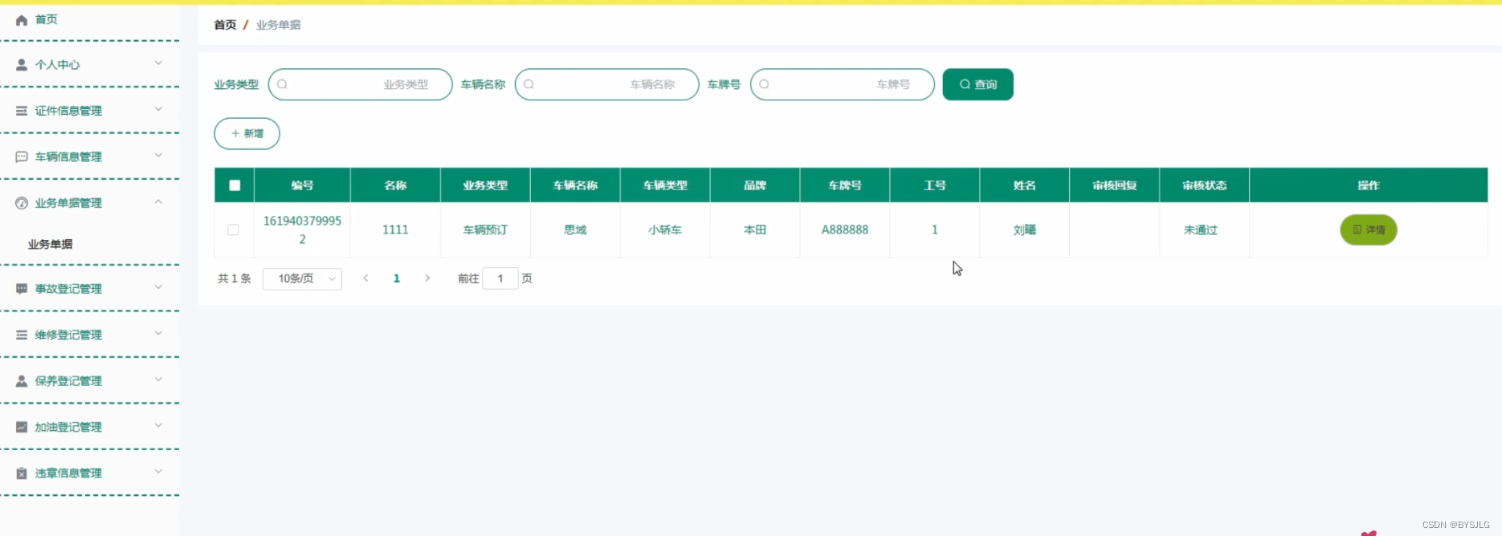Click 首页 breadcrumb link
Screen dimensions: 1502x536
[225, 25]
